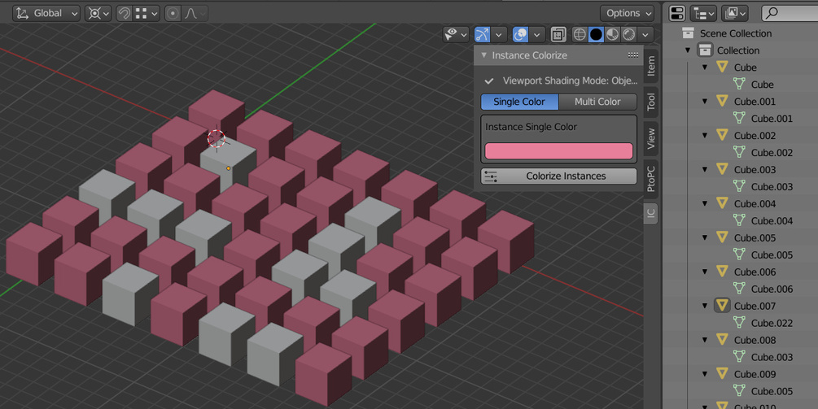This screenshot has height=409, width=818.
Task: Click the Cube.008 object triangle icon
Action: coord(722,340)
